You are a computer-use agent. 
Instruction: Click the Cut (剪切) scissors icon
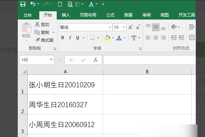[37, 25]
